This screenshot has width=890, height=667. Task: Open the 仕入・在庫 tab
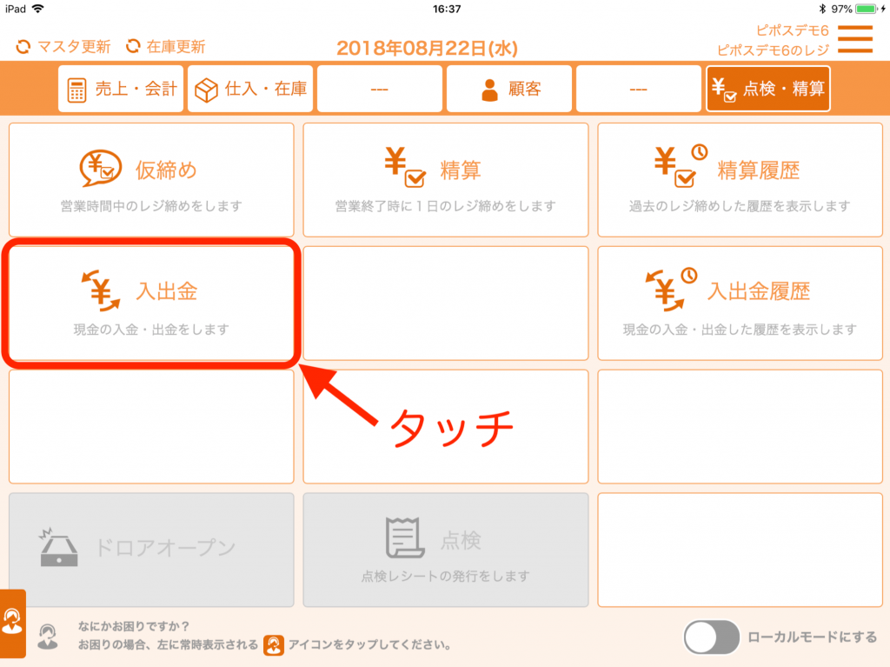tap(250, 89)
